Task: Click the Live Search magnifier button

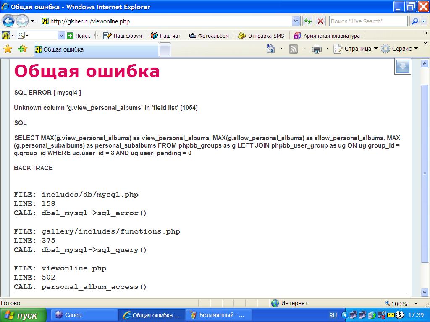Action: coord(414,21)
